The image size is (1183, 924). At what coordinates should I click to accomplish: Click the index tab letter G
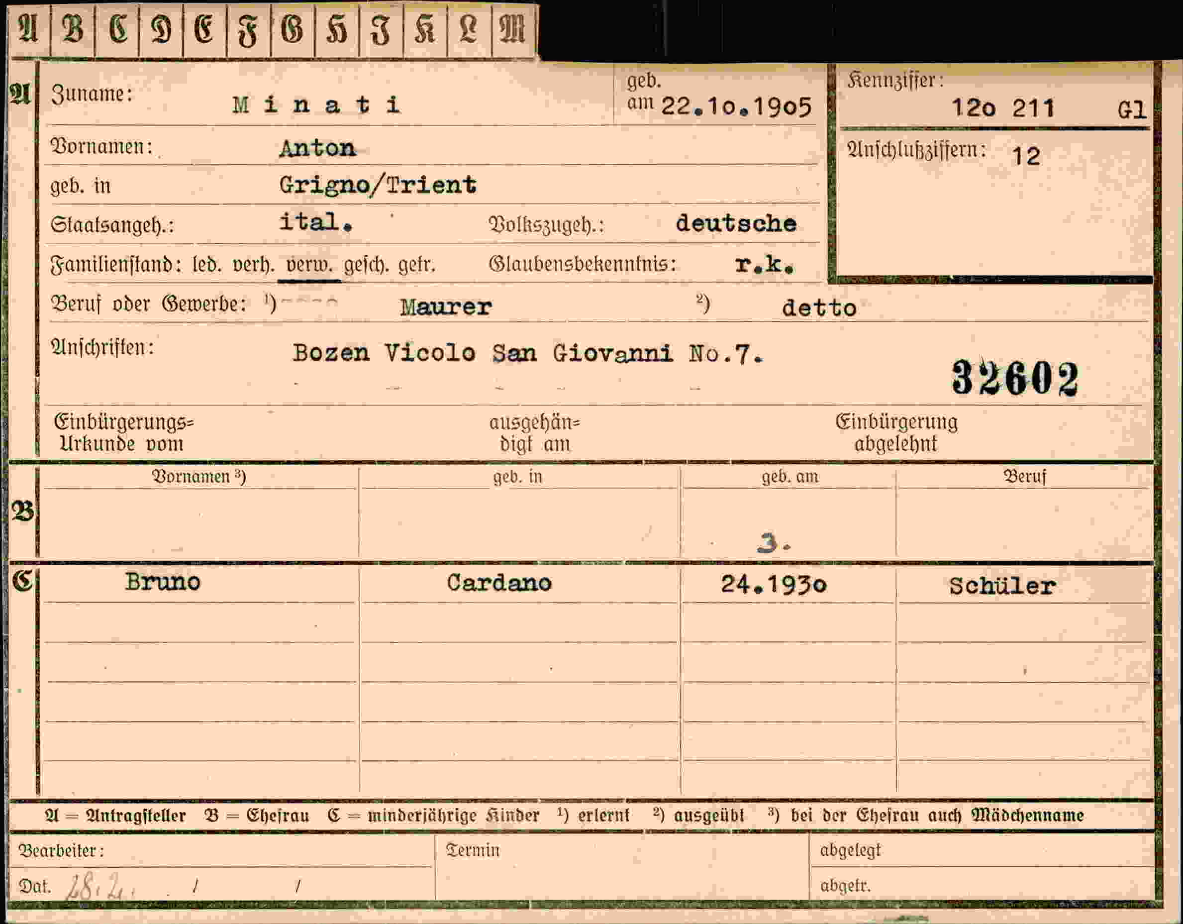coord(293,29)
